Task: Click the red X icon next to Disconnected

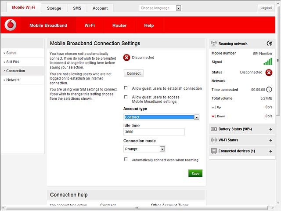Action: (x=126, y=58)
